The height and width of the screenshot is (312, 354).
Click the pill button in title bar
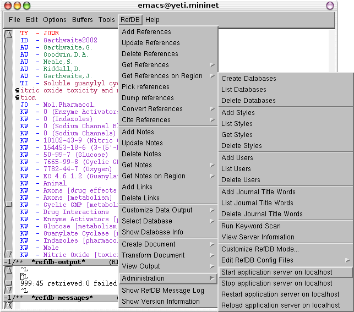[330, 6]
